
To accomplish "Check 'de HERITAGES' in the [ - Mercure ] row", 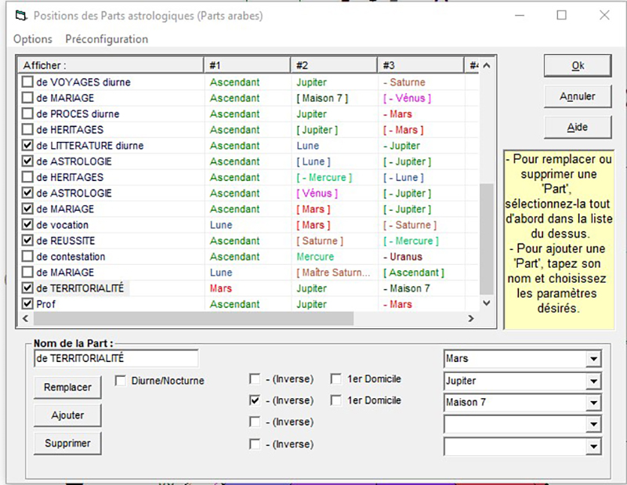I will [x=27, y=177].
